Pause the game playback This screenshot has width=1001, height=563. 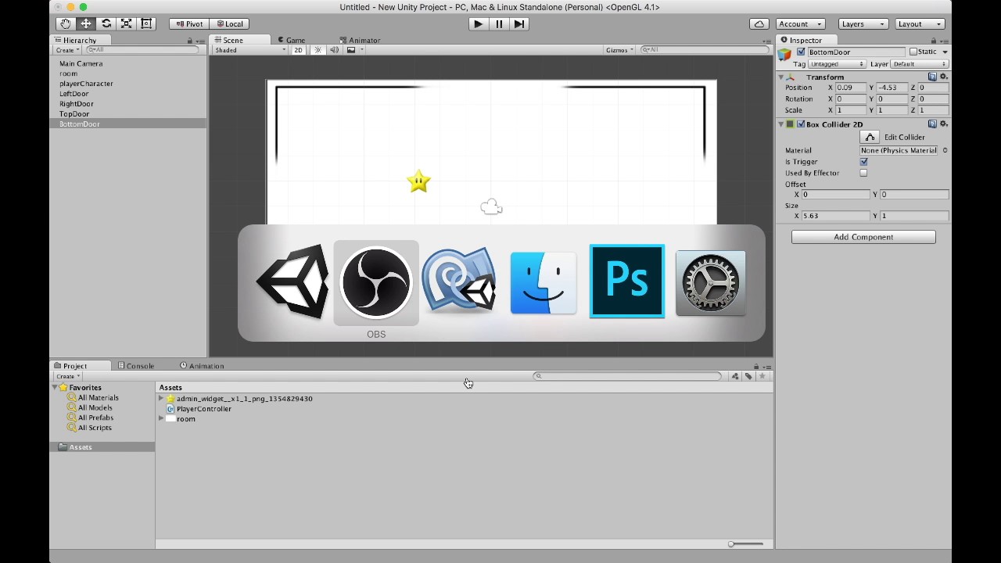pos(499,24)
